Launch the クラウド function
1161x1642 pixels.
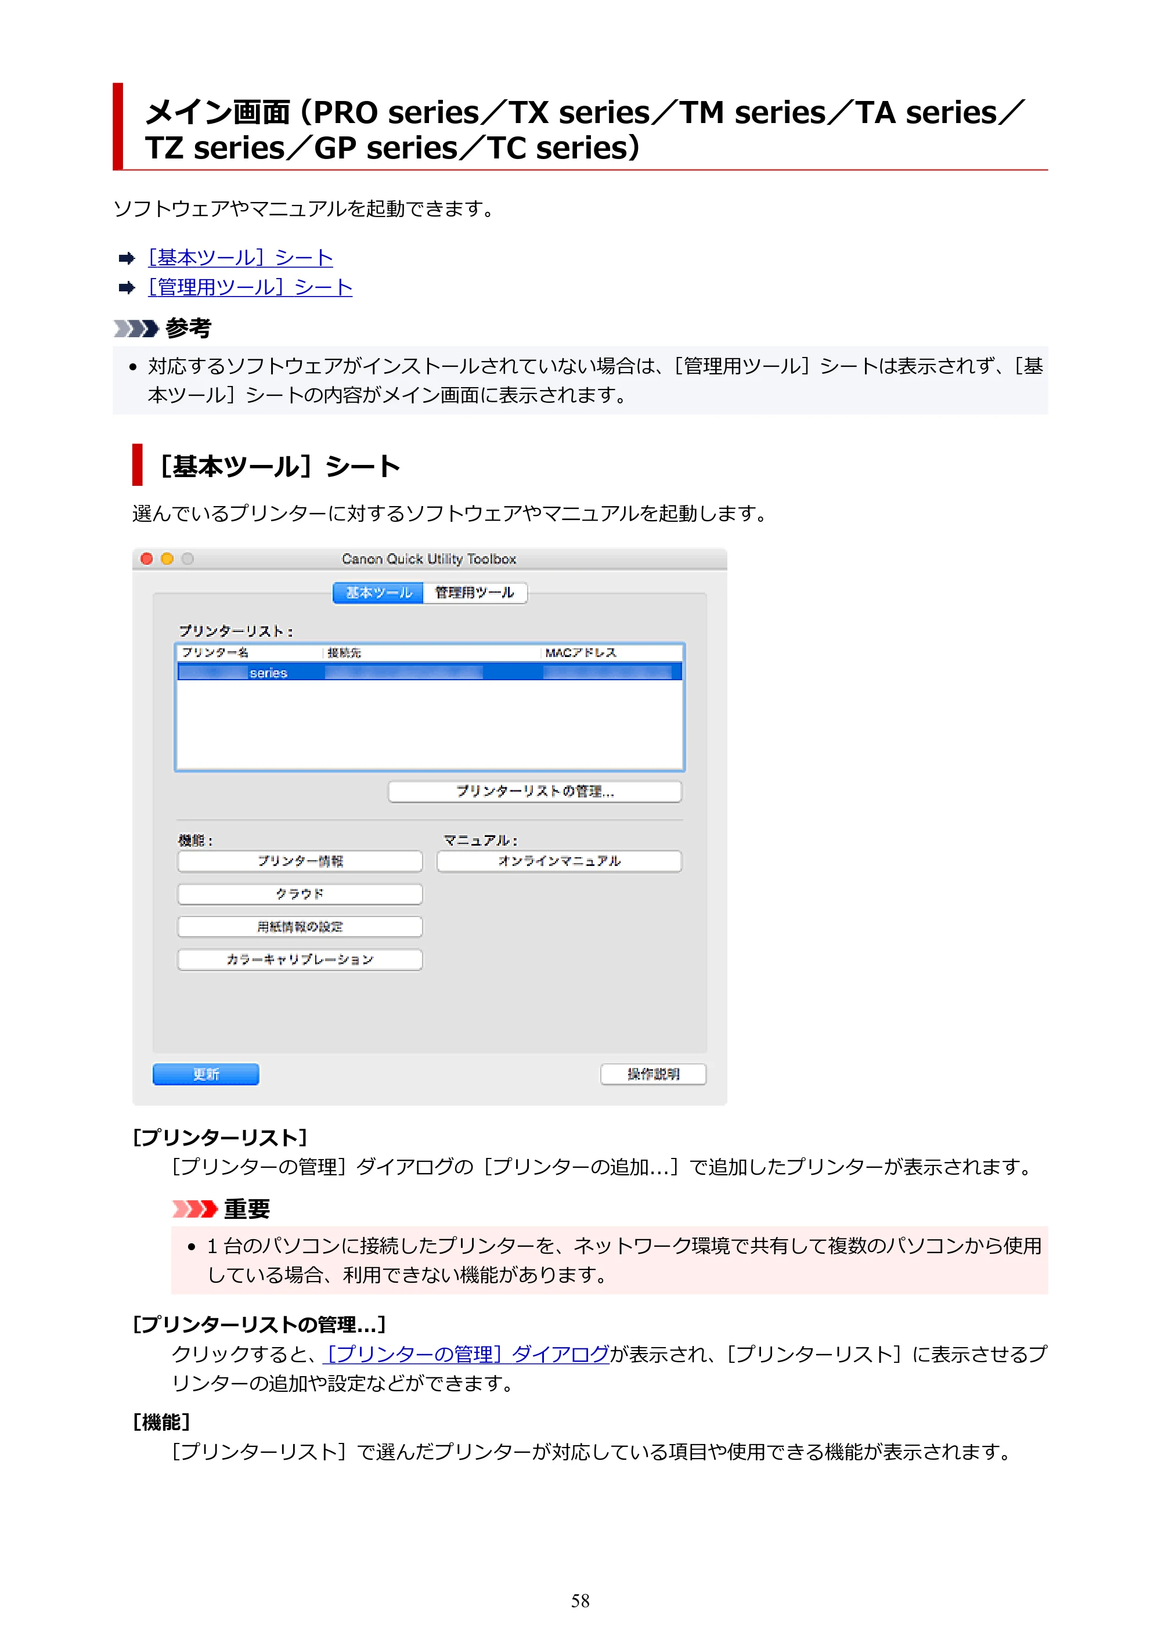(x=300, y=894)
